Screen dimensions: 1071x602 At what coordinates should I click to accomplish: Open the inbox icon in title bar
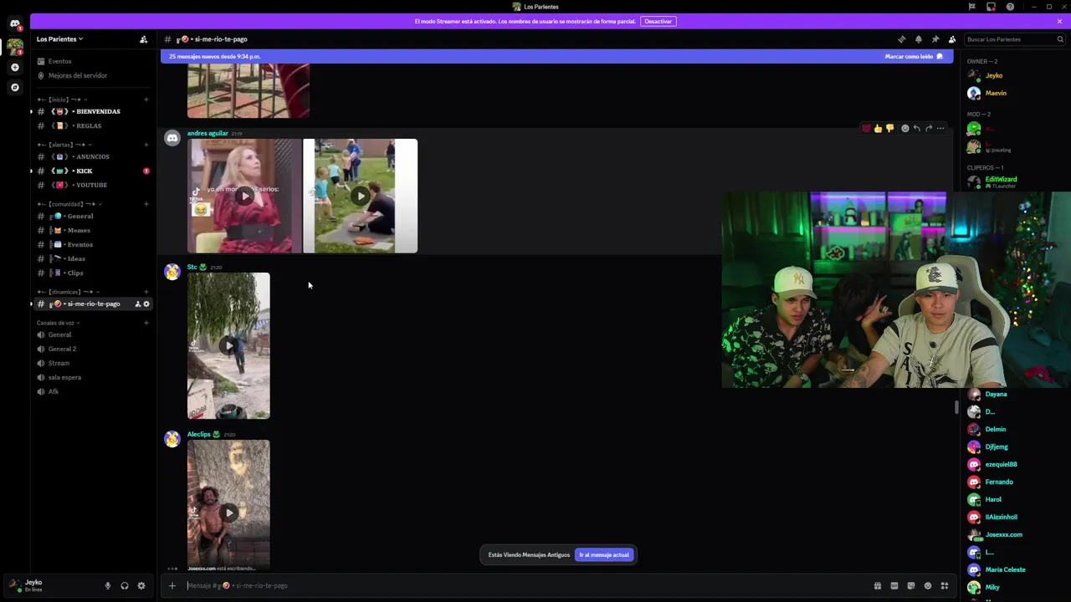(x=991, y=7)
